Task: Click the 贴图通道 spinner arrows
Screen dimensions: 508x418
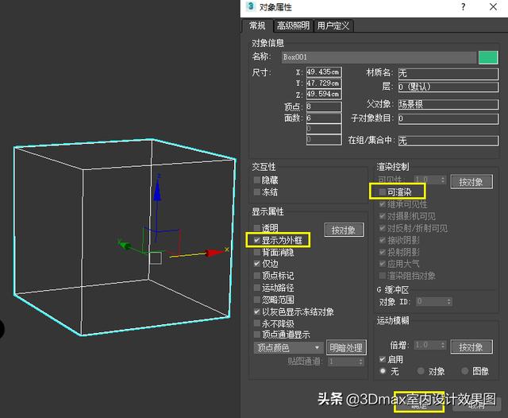Action: click(360, 362)
